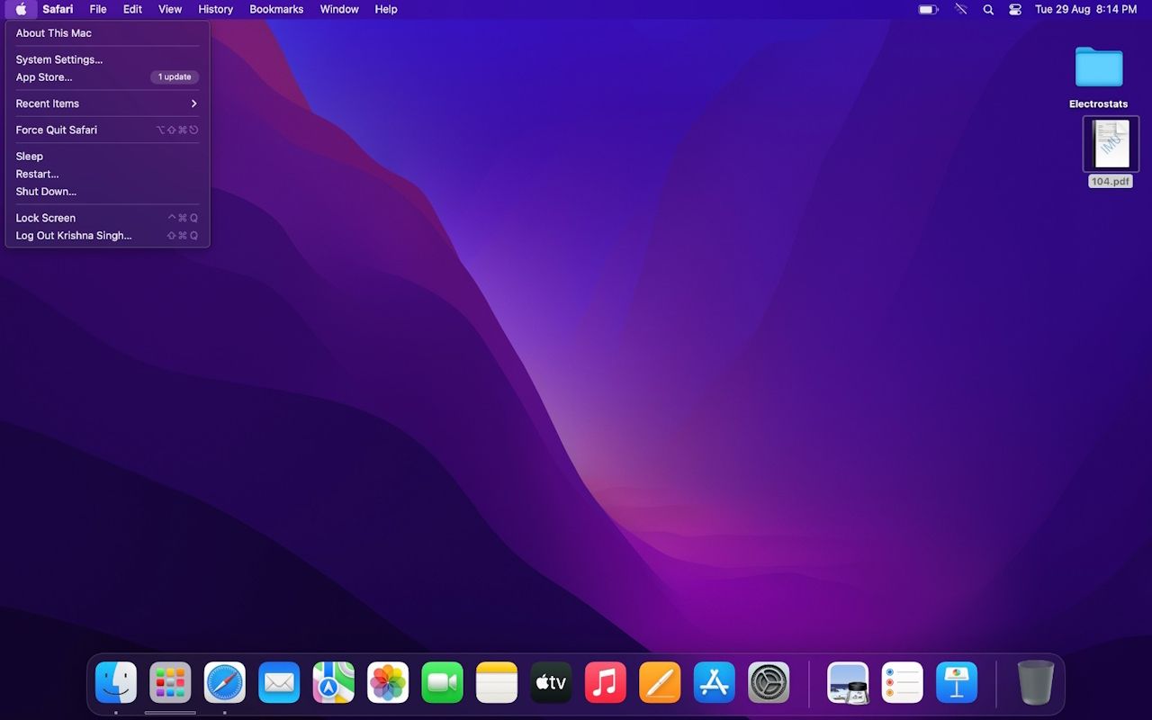Viewport: 1152px width, 720px height.
Task: Click the 1 update badge
Action: tap(175, 77)
